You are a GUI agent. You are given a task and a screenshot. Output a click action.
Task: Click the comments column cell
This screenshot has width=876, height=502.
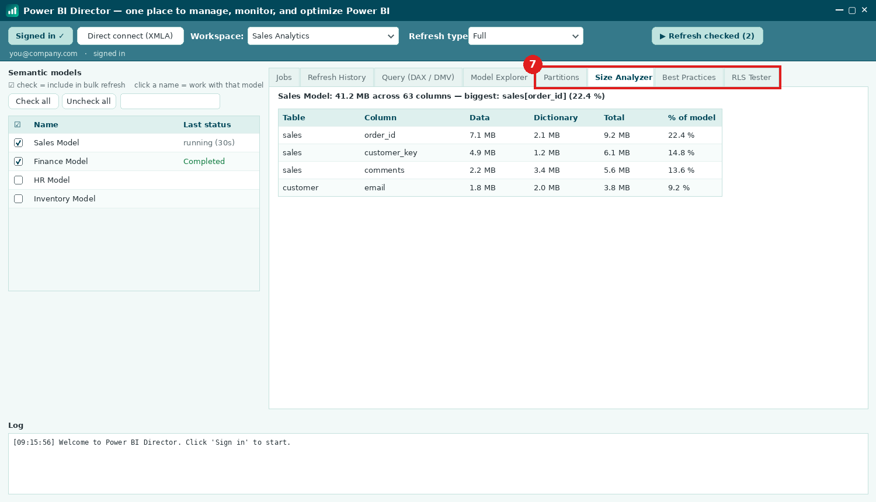pos(384,170)
